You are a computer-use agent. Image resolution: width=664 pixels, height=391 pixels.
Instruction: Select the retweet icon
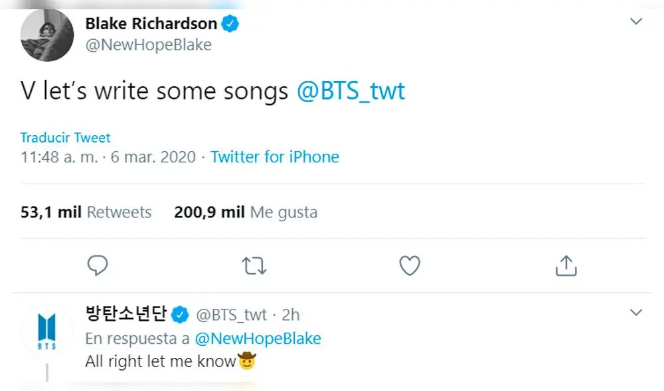[x=254, y=265]
